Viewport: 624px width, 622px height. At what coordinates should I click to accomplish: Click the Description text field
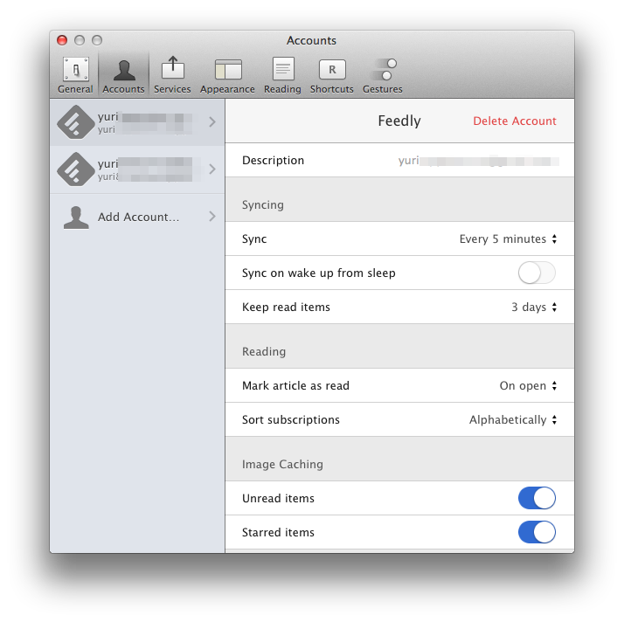(479, 160)
